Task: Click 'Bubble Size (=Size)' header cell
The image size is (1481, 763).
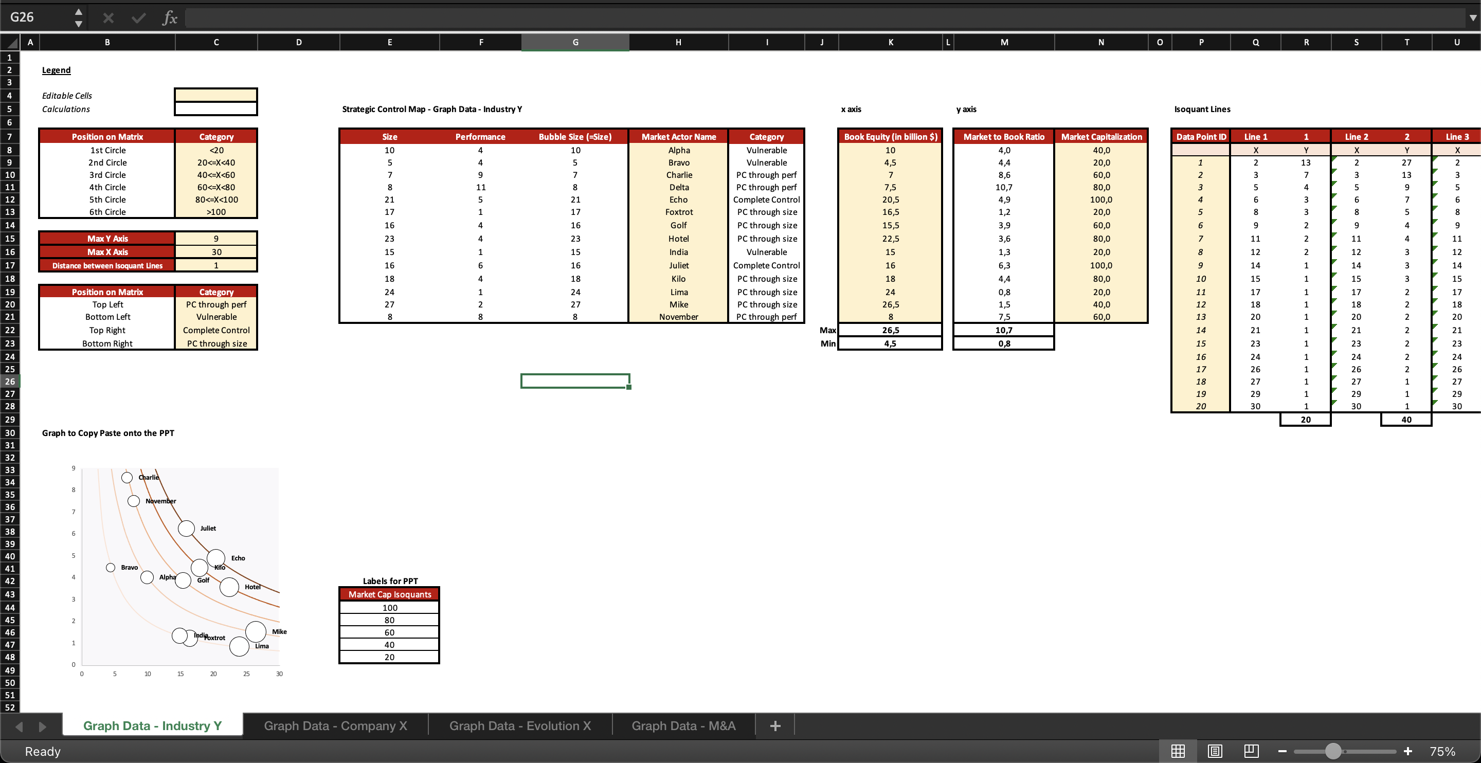Action: tap(575, 136)
